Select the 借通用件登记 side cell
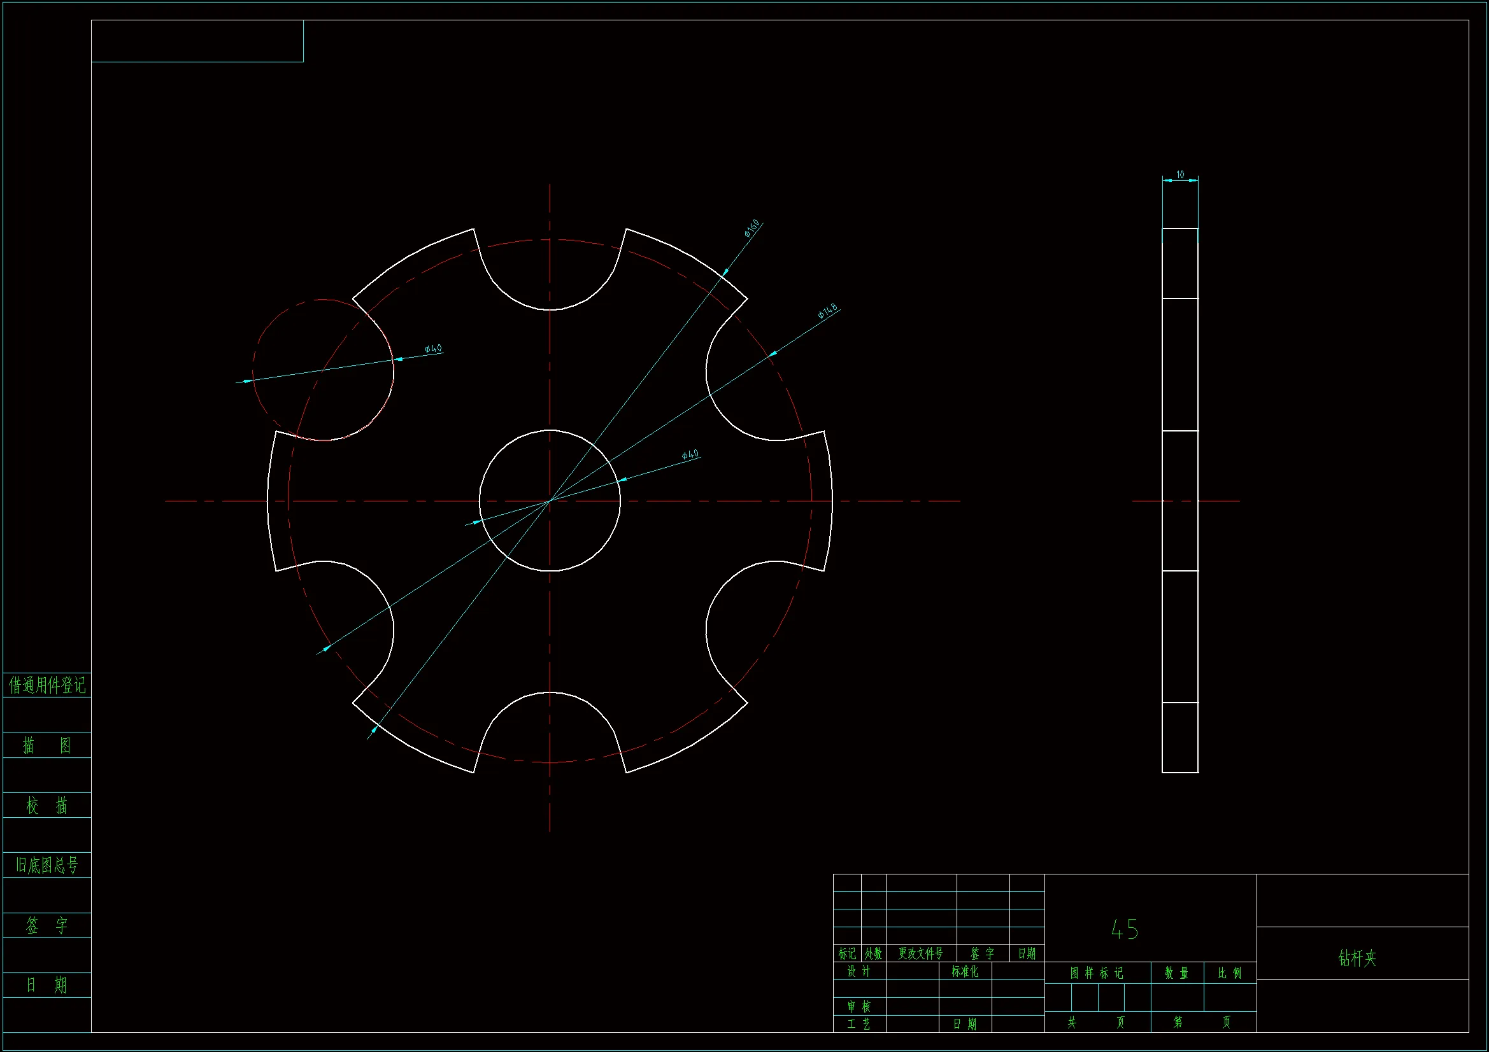 [46, 685]
